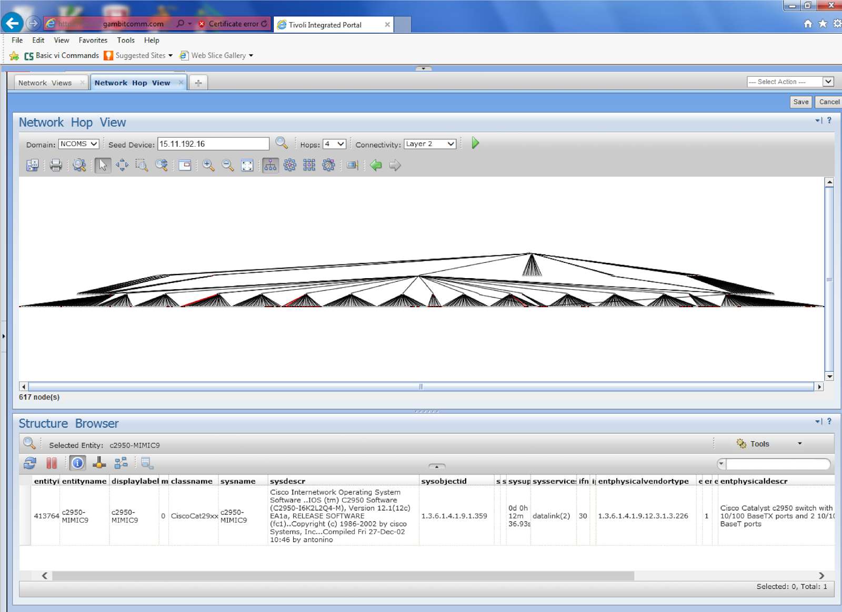The width and height of the screenshot is (842, 612).
Task: Open the Tools menu in Structure Browser
Action: pos(760,443)
